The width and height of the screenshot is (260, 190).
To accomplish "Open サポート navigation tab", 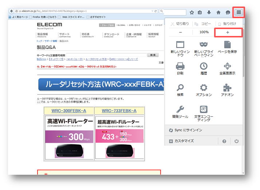I will [x=65, y=35].
